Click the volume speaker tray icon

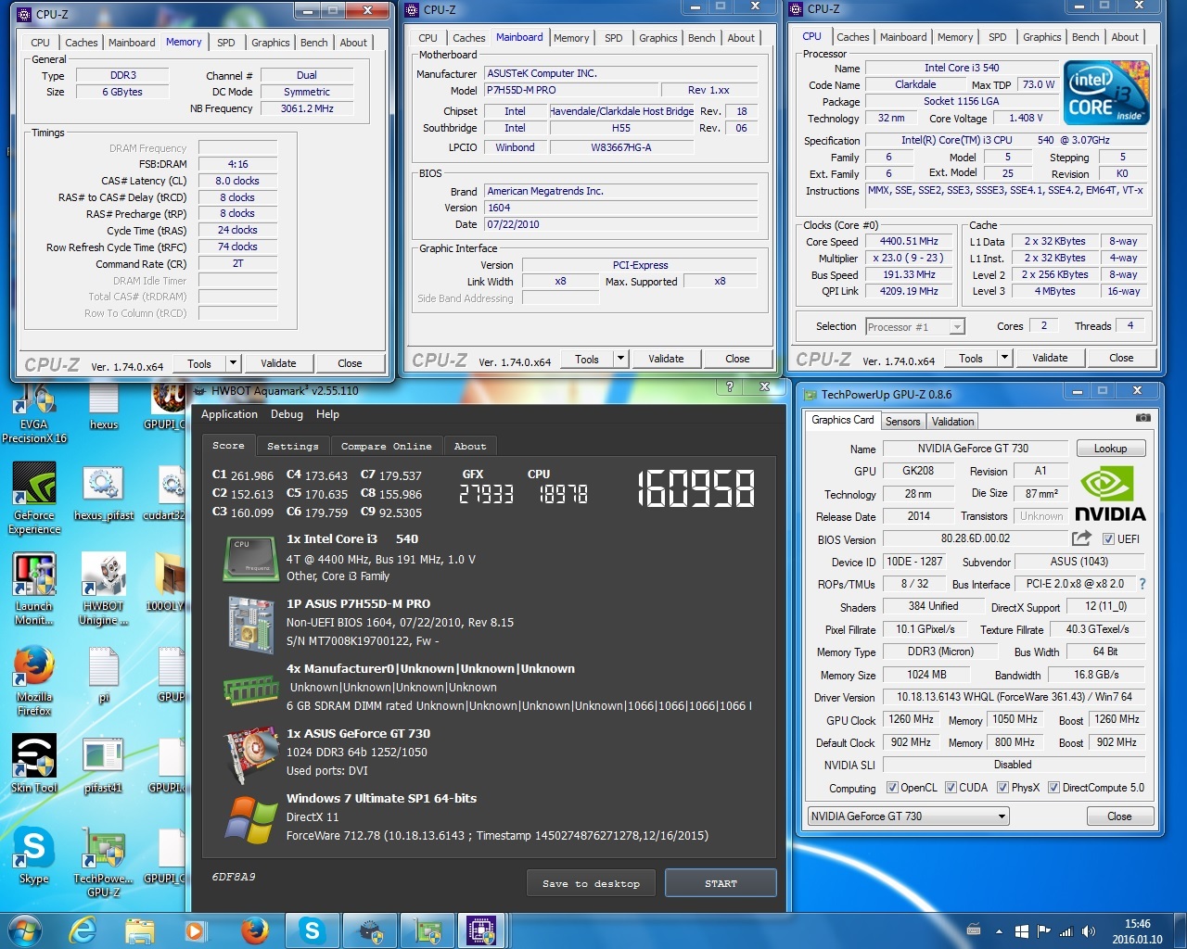coord(1088,931)
